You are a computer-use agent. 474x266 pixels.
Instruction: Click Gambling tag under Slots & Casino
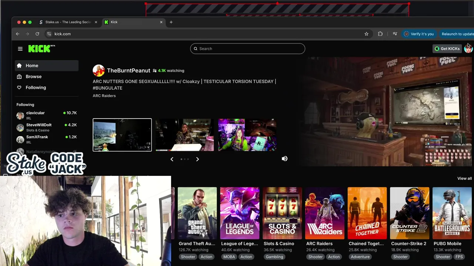pyautogui.click(x=274, y=257)
